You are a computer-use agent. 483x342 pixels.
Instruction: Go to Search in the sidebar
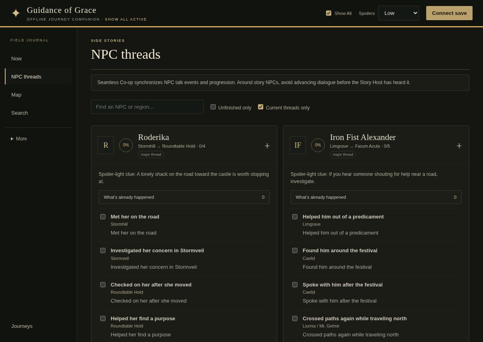[39, 113]
